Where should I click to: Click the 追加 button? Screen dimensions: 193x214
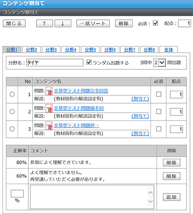pos(172,197)
